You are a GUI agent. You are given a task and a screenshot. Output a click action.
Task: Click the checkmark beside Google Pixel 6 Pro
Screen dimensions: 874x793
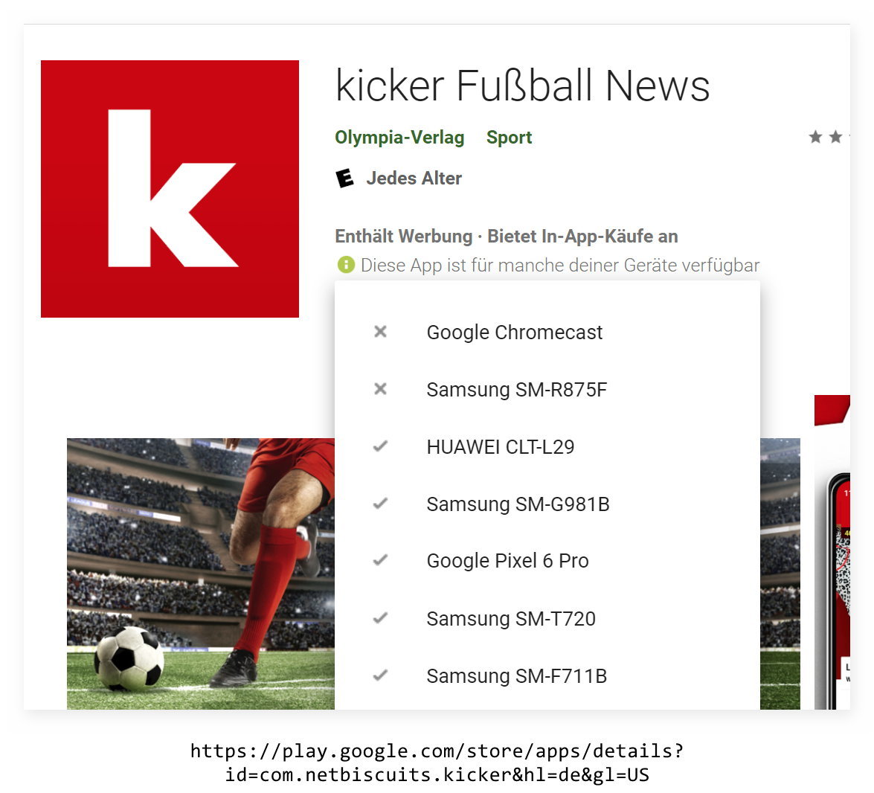pos(380,560)
